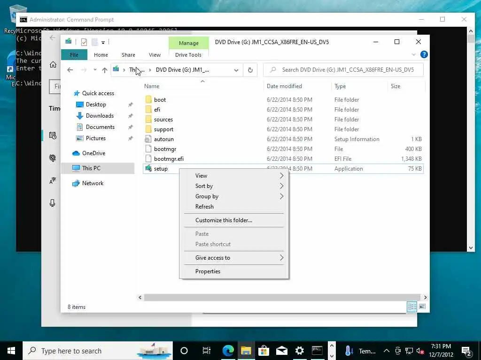Select OneDrive in navigation pane

(93, 153)
